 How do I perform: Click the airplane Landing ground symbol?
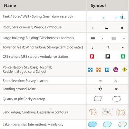click(x=100, y=89)
